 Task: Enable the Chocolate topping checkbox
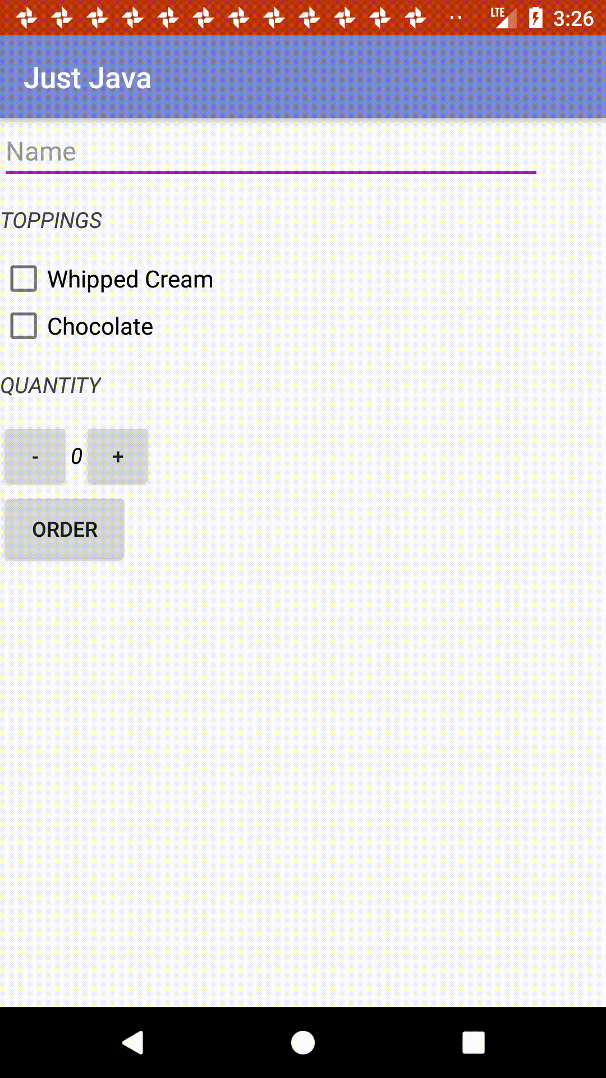pyautogui.click(x=24, y=326)
